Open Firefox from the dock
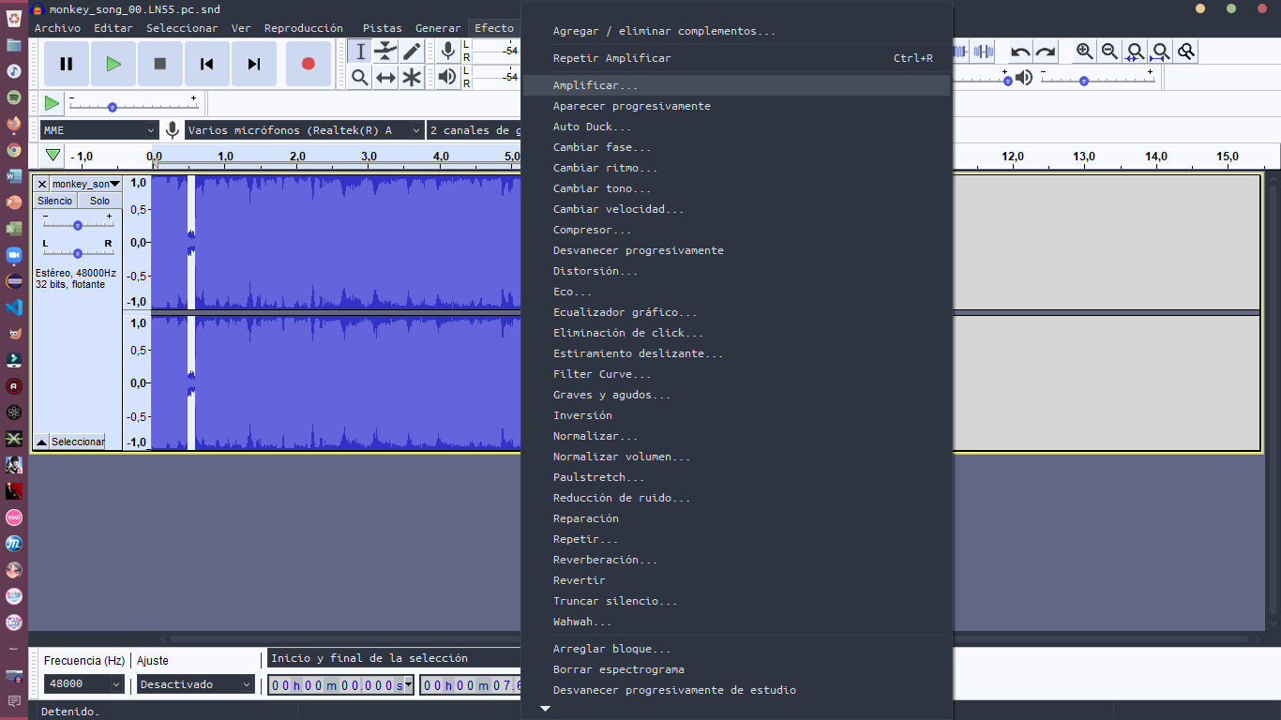 (14, 123)
